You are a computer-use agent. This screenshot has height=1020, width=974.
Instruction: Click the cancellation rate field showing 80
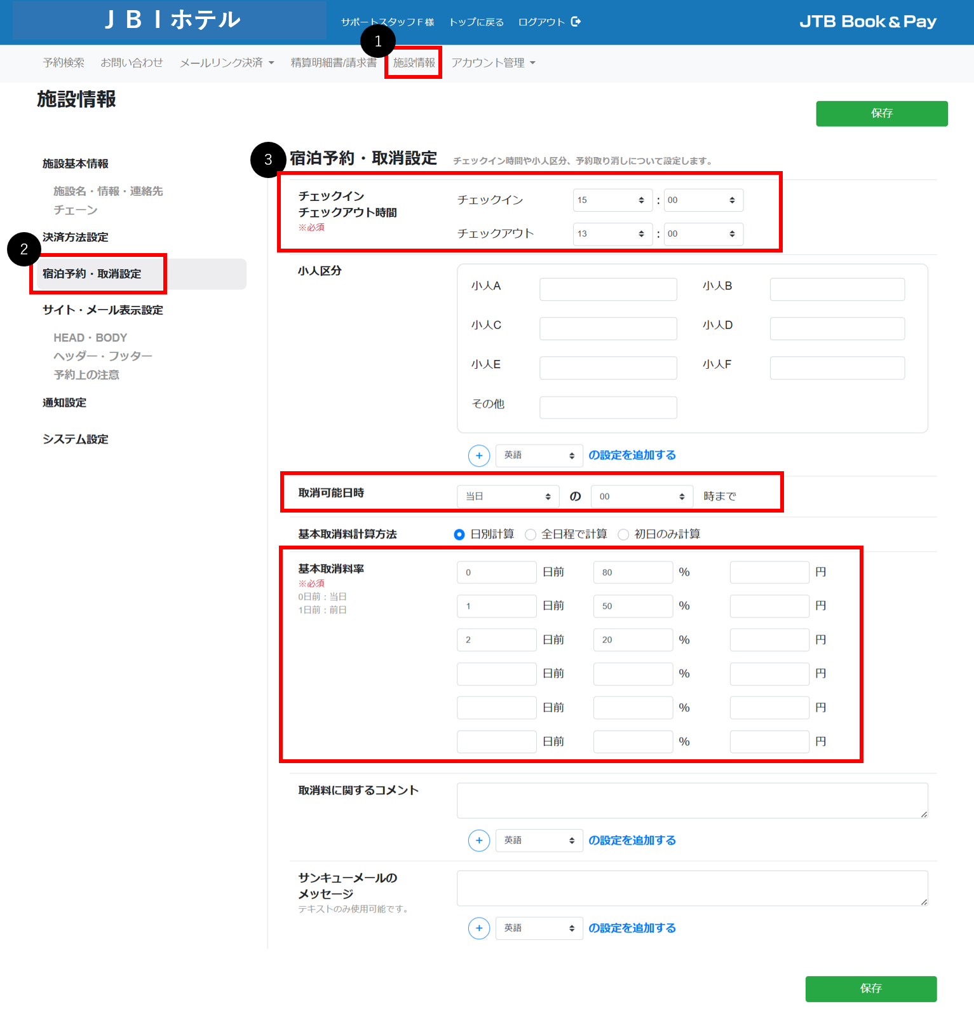(633, 572)
